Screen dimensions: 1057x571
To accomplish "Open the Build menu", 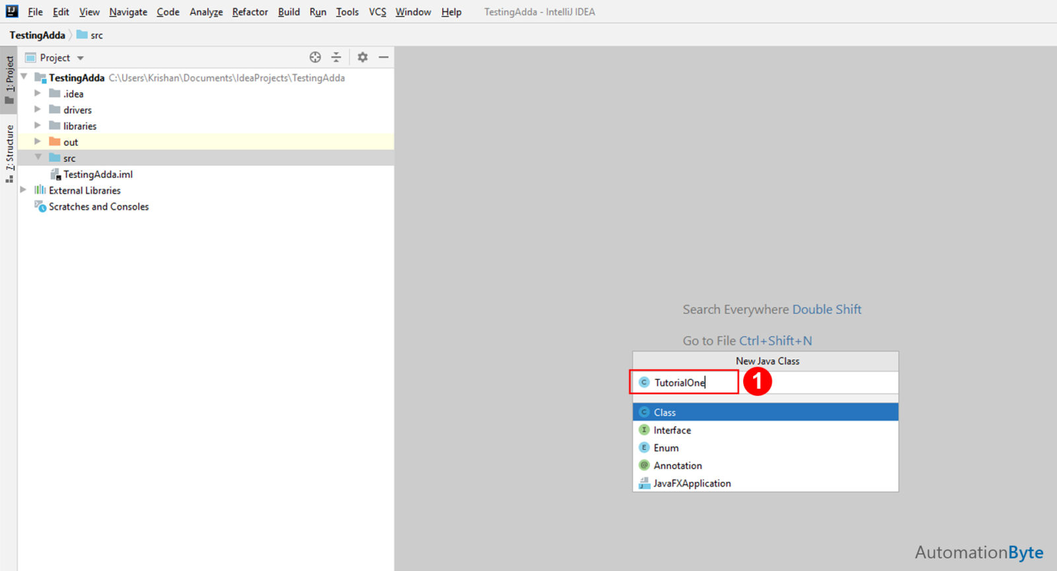I will coord(289,12).
